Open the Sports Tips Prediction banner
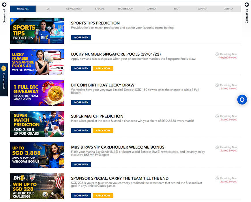 (x=37, y=31)
